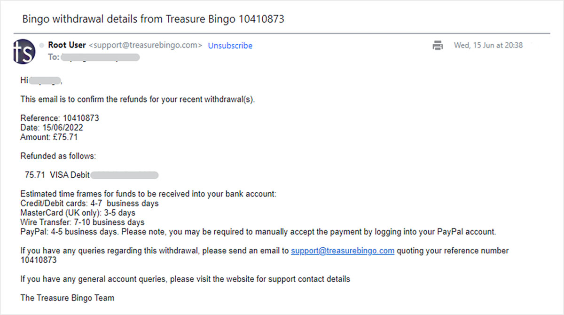This screenshot has width=564, height=315.
Task: Click the blurred VISA Debit card number
Action: pyautogui.click(x=125, y=175)
